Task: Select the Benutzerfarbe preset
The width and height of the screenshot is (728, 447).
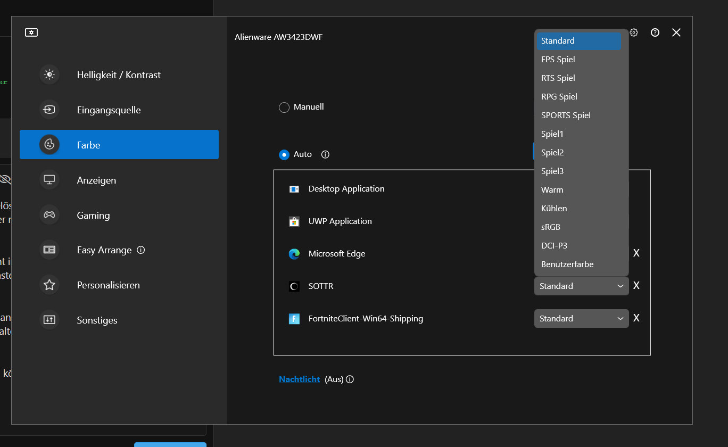Action: coord(579,264)
